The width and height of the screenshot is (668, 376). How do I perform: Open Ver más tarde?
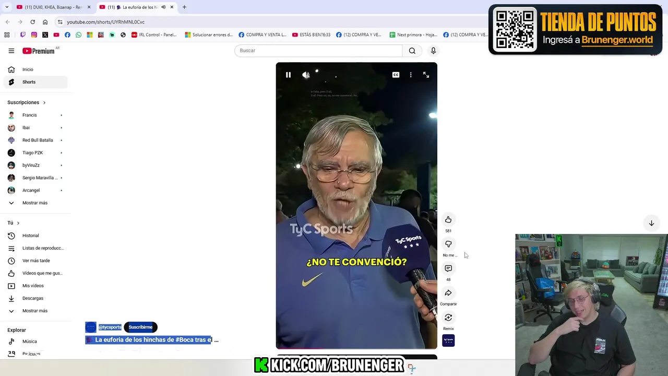coord(35,261)
